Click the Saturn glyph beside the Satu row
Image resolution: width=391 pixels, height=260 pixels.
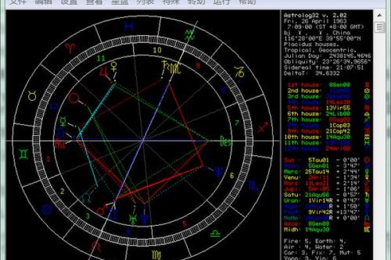[367, 195]
